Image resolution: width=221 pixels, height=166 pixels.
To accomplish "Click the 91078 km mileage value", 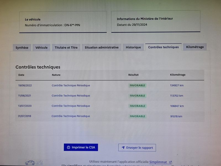I will (x=176, y=116).
